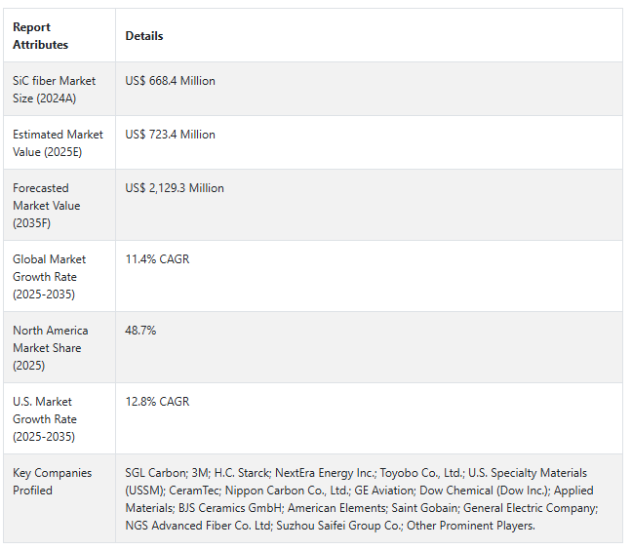Click the "US$ 723.4 Million" value

pyautogui.click(x=171, y=135)
